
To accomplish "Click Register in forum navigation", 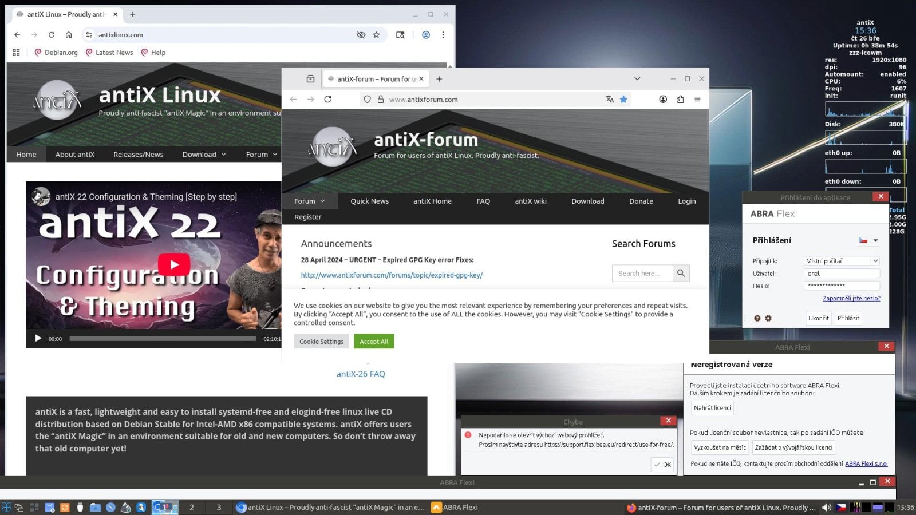I will (308, 217).
